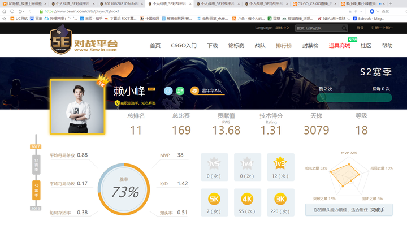Screen dimensions: 407x229
Task: Open the NBA虎扑篮球 bookmark
Action: click(334, 19)
